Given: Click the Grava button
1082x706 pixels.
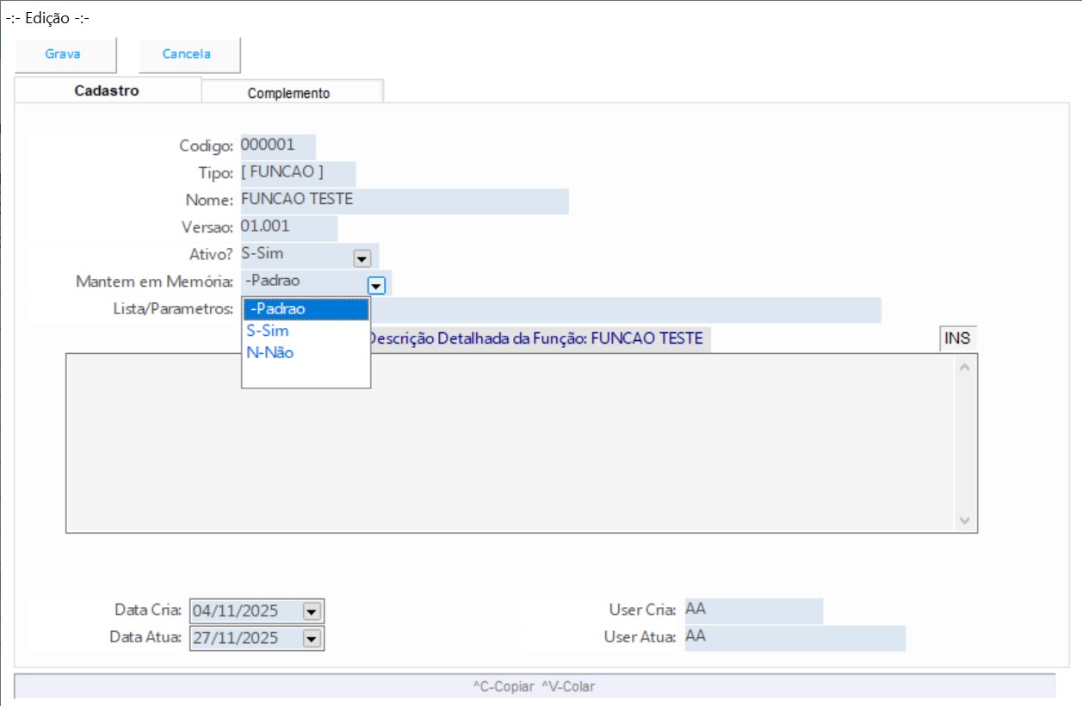Looking at the screenshot, I should coord(63,54).
